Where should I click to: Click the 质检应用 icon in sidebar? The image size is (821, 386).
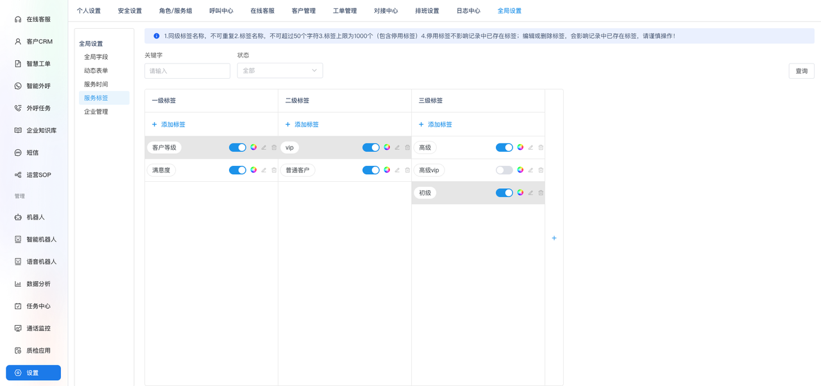pyautogui.click(x=18, y=351)
